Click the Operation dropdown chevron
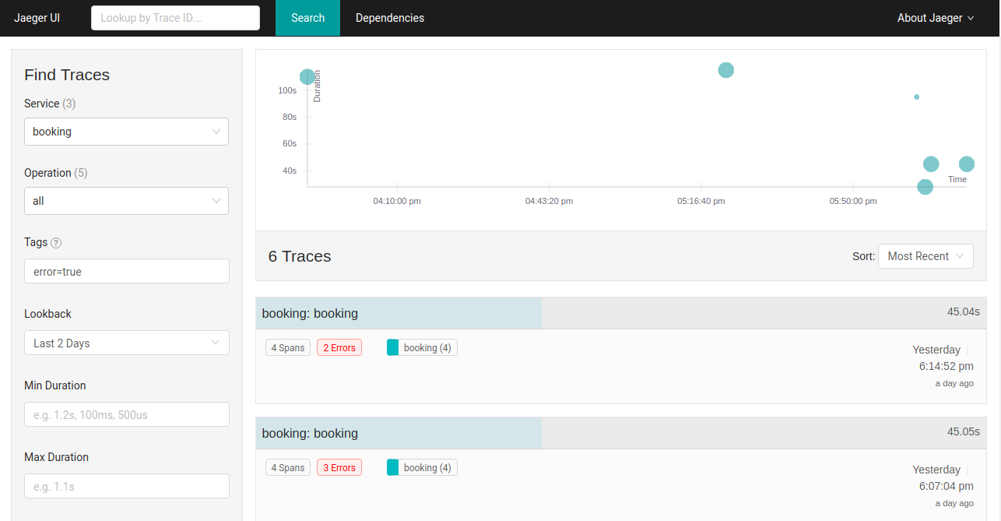Screen dimensions: 1001x521 click(216, 201)
